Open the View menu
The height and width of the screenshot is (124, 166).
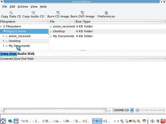tap(34, 7)
